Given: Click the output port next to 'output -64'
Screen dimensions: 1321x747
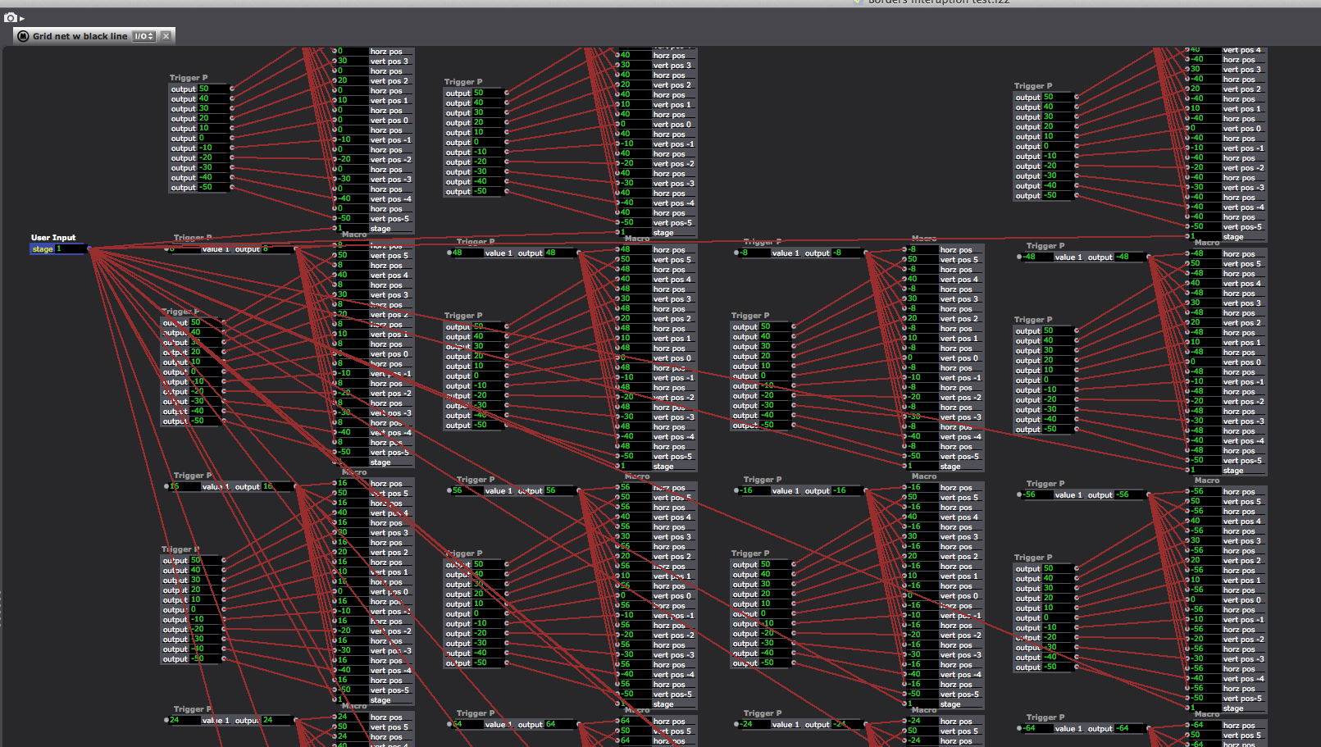Looking at the screenshot, I should [x=1149, y=728].
